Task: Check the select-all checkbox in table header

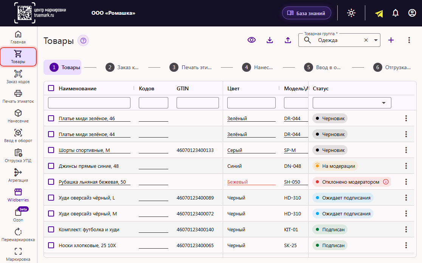Action: pos(51,88)
